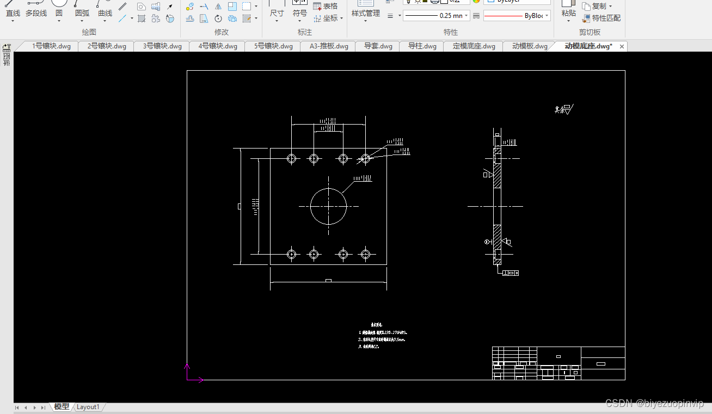Click the linked-circles move icon in 修改

coord(190,7)
